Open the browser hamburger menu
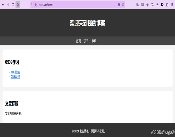This screenshot has width=175, height=137. pyautogui.click(x=172, y=4)
